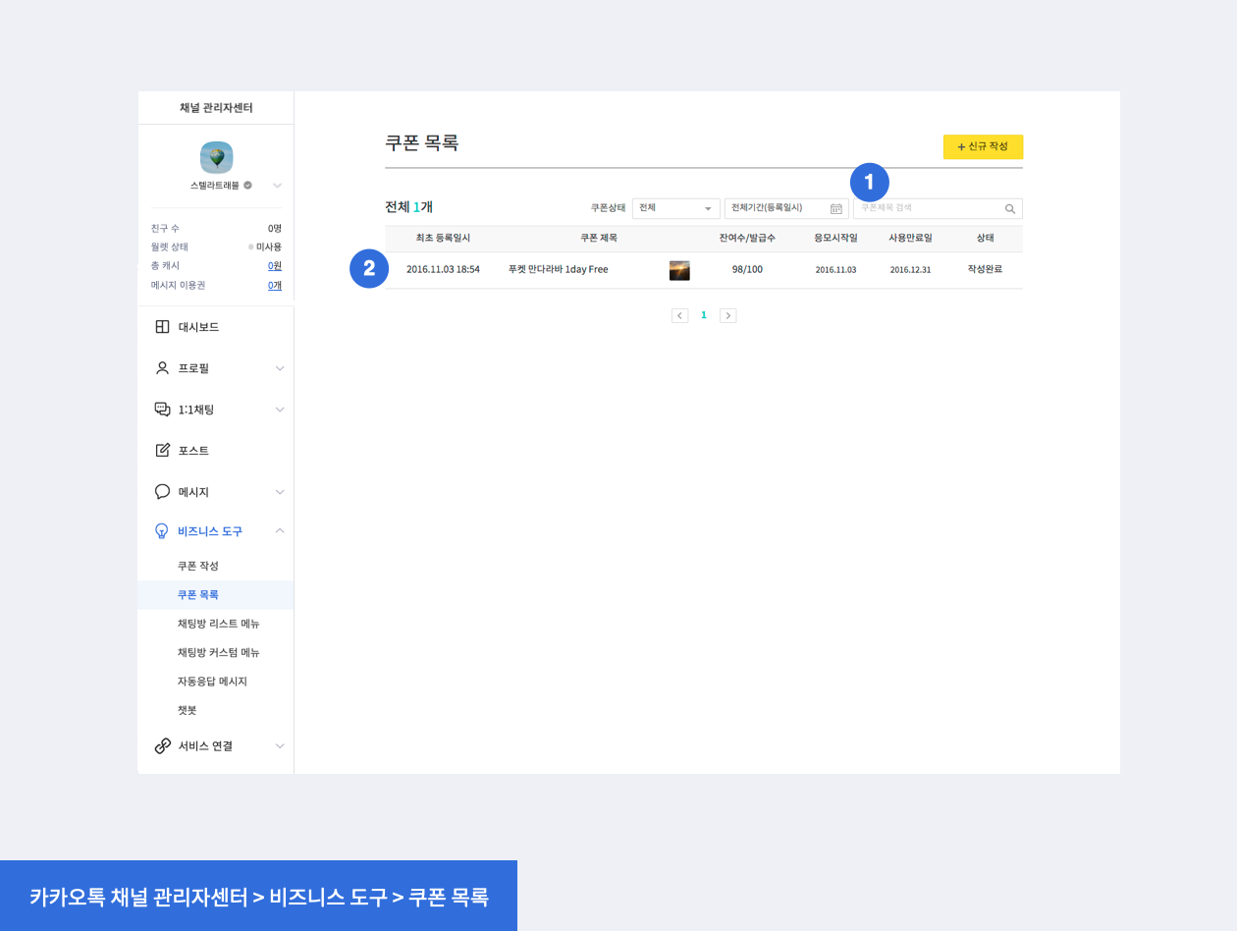Click the 최초 등록일시 column header
The image size is (1237, 931).
click(443, 238)
